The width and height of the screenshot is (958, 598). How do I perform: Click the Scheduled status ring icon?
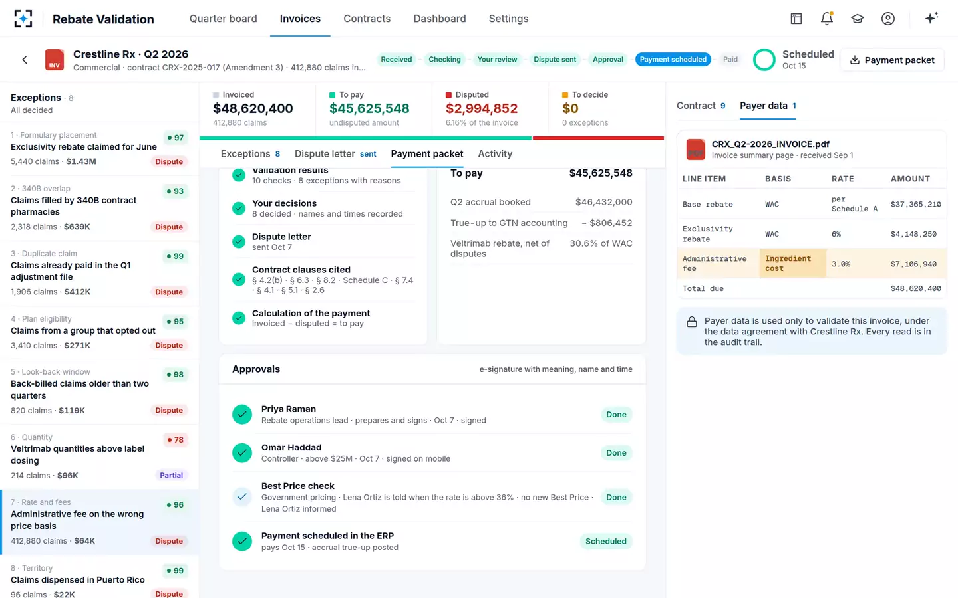[764, 60]
